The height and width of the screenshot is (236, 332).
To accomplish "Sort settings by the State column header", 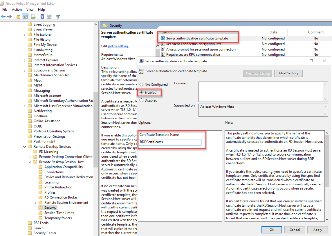I will click(x=273, y=32).
